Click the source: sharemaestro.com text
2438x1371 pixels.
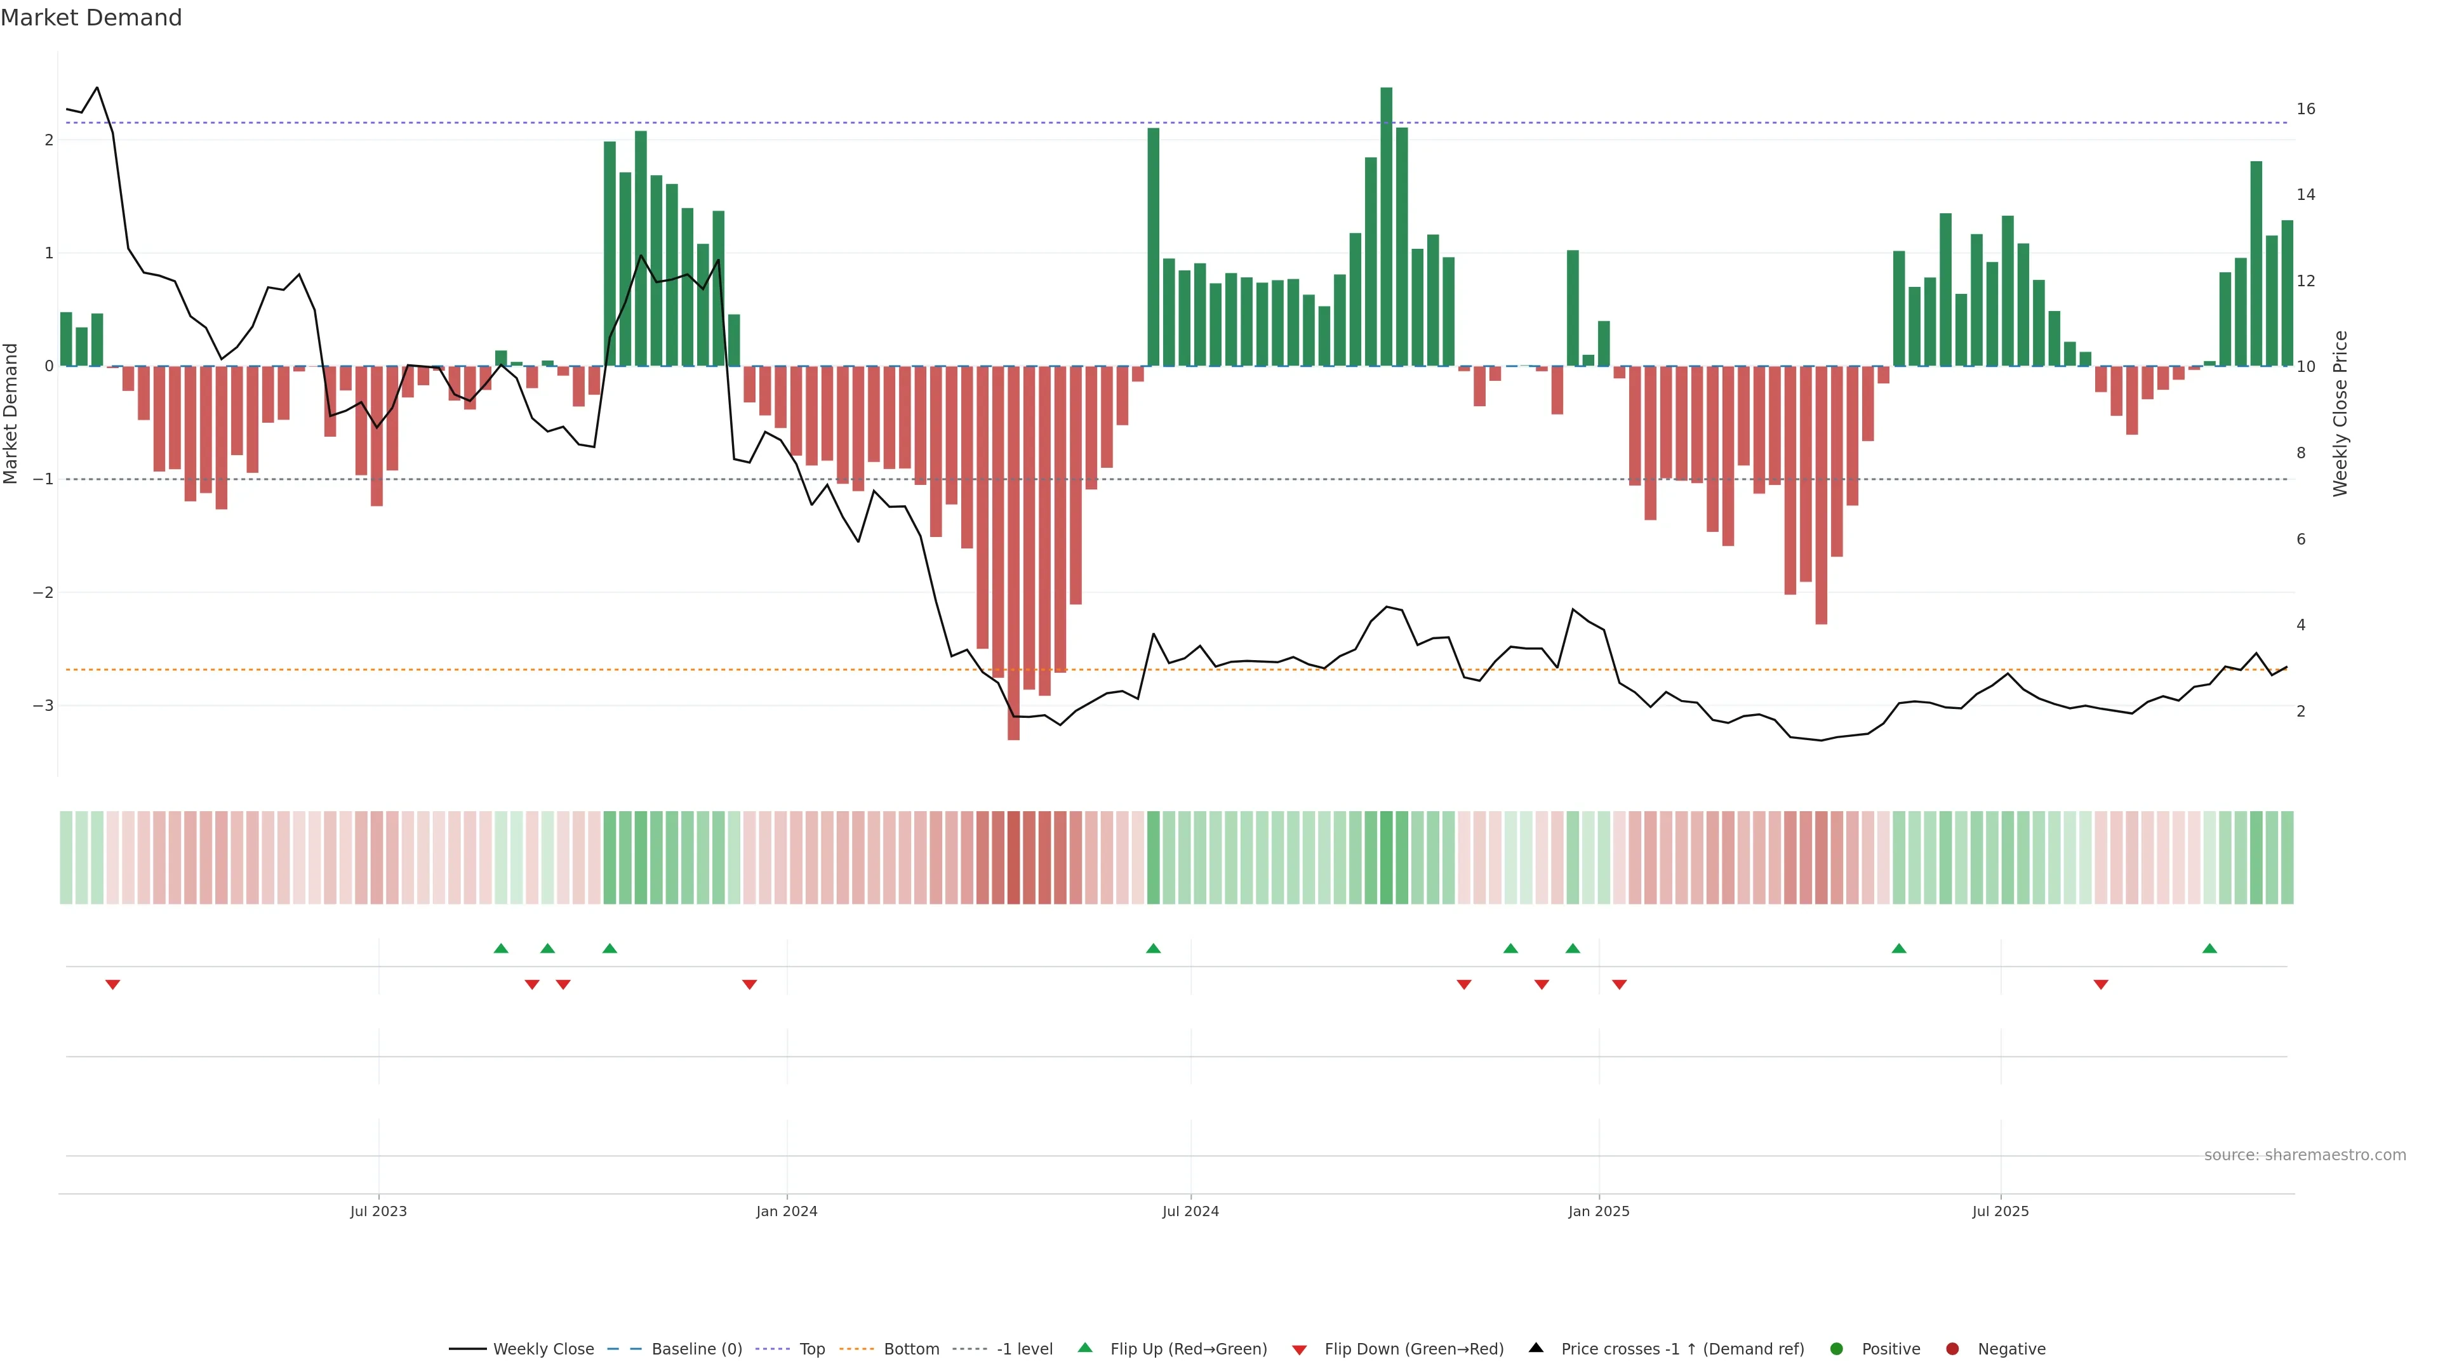(x=2305, y=1155)
